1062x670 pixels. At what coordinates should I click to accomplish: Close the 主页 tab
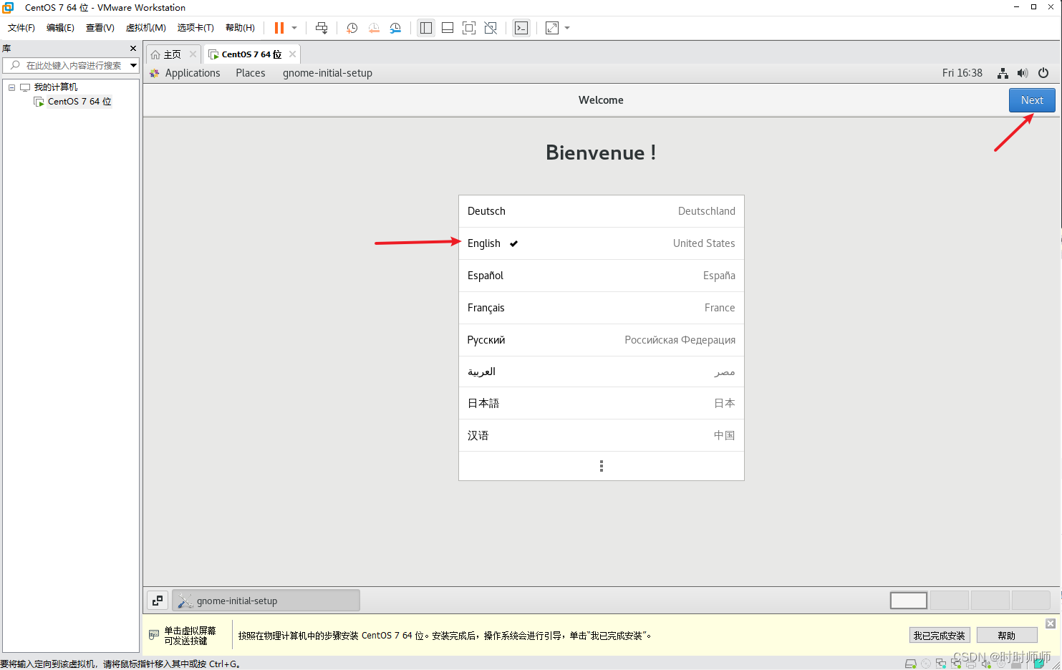click(193, 54)
